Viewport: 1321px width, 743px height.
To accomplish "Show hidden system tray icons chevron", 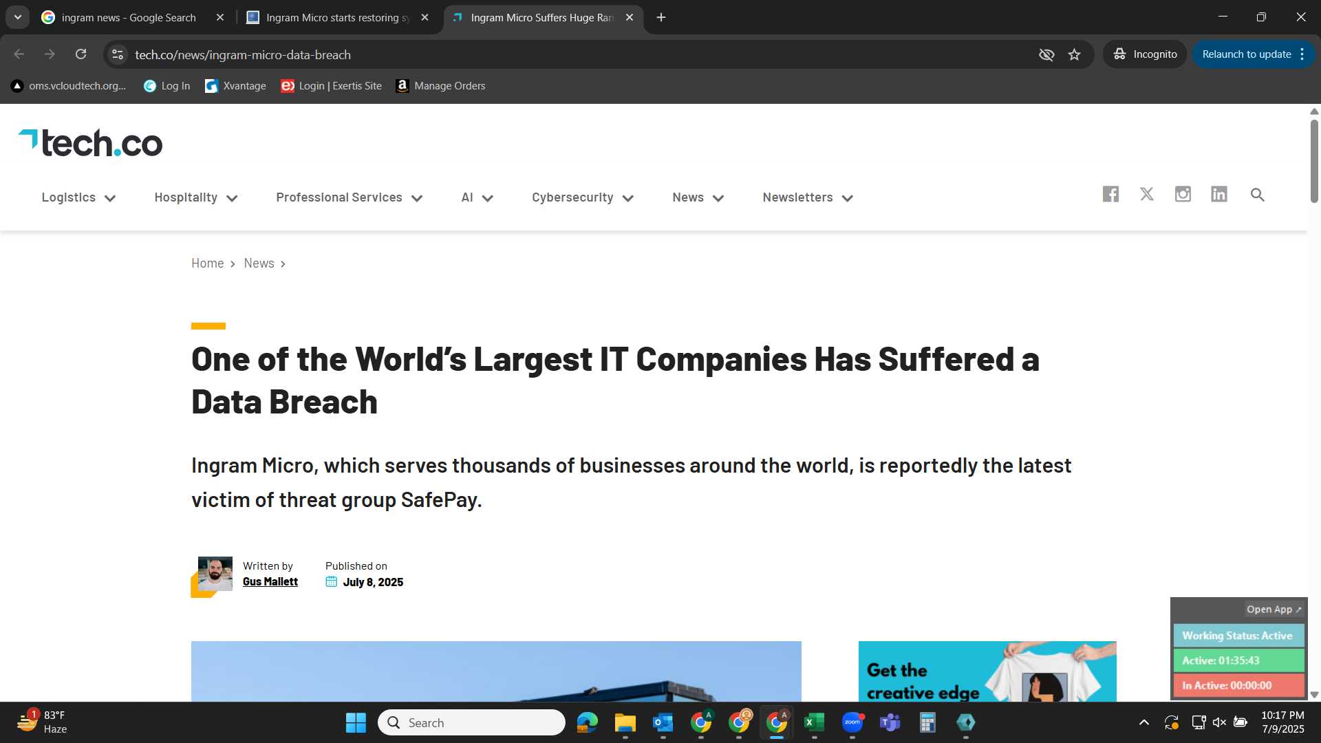I will pyautogui.click(x=1143, y=722).
